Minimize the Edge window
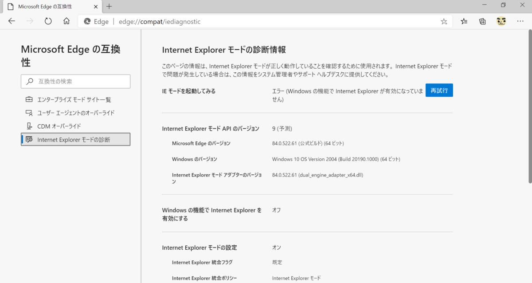This screenshot has width=532, height=283. click(x=484, y=5)
